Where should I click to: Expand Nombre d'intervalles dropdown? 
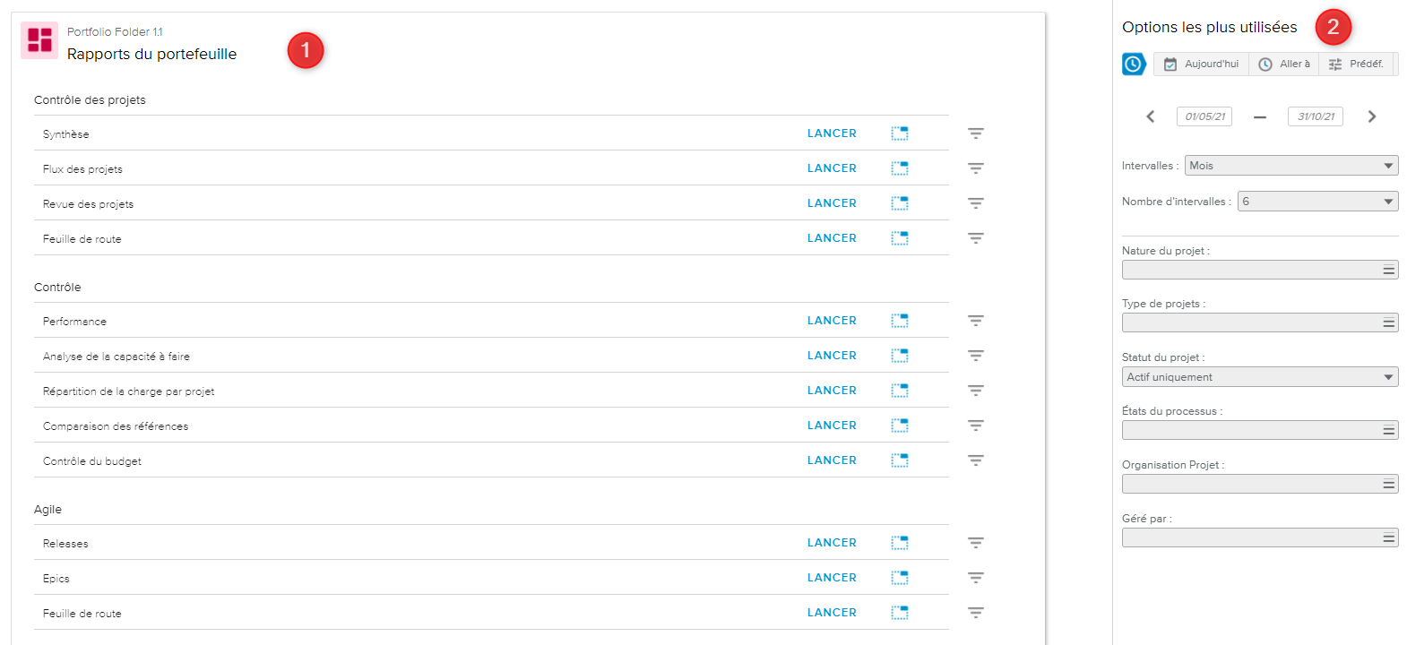tap(1317, 202)
